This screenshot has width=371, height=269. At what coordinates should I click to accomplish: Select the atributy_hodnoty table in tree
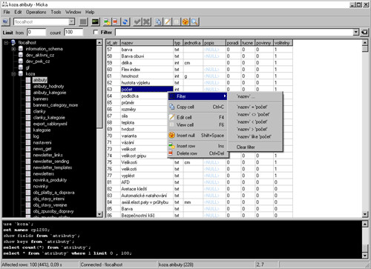pos(48,86)
